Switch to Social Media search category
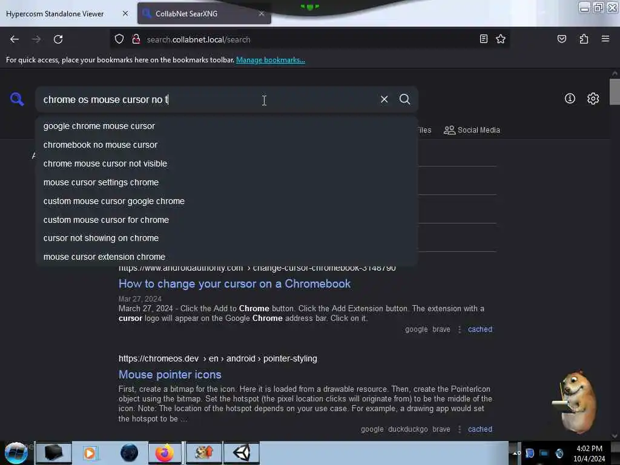Screen dimensions: 620x465 click(x=472, y=130)
